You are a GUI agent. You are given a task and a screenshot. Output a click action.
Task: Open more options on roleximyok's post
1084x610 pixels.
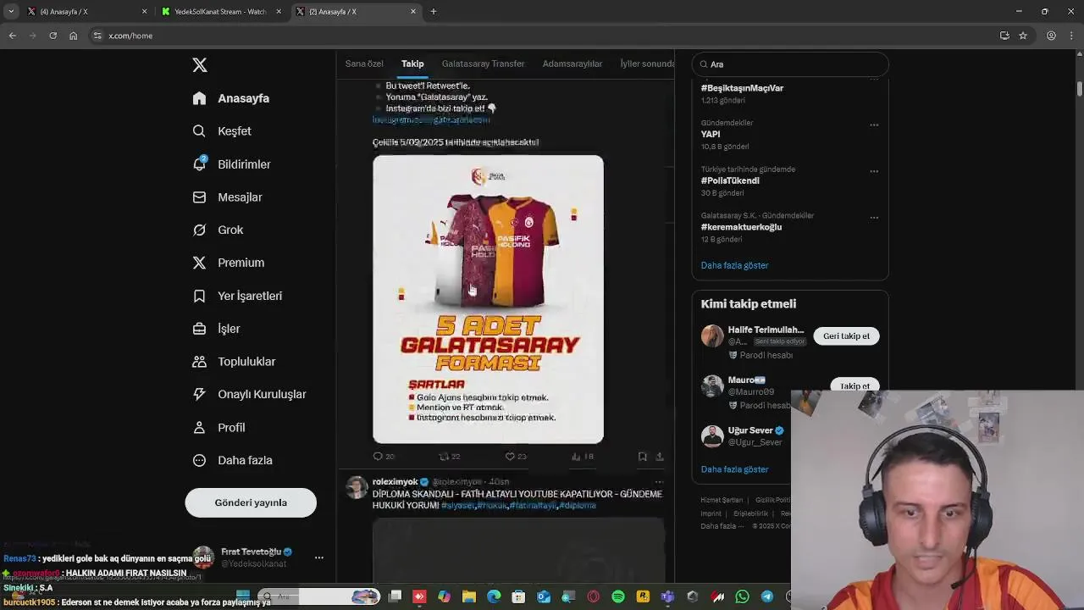[659, 481]
